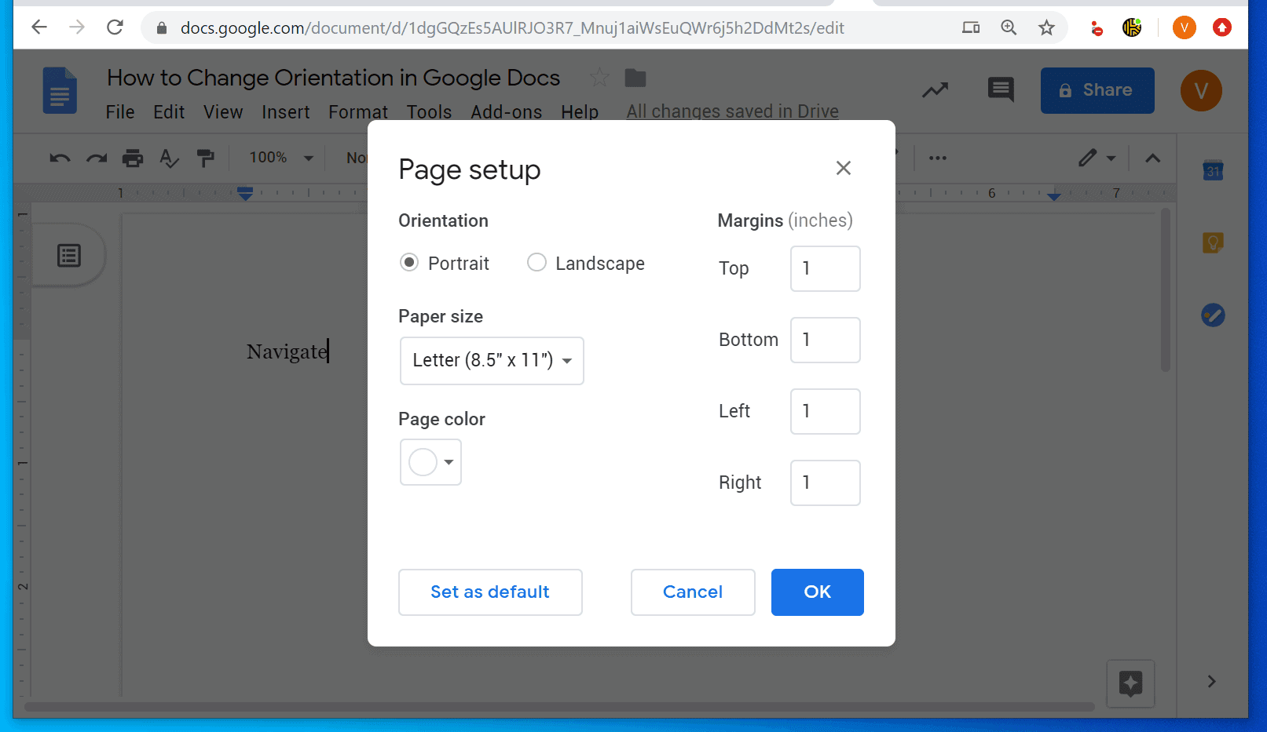The height and width of the screenshot is (732, 1267).
Task: Open comment history icon near Share
Action: click(1001, 90)
